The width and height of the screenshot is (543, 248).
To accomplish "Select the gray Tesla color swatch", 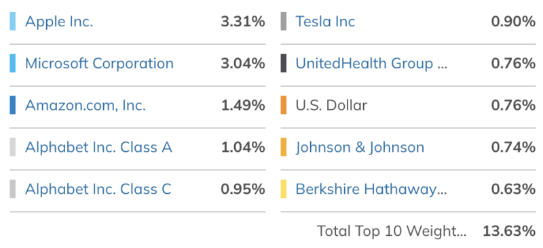I will click(x=284, y=22).
